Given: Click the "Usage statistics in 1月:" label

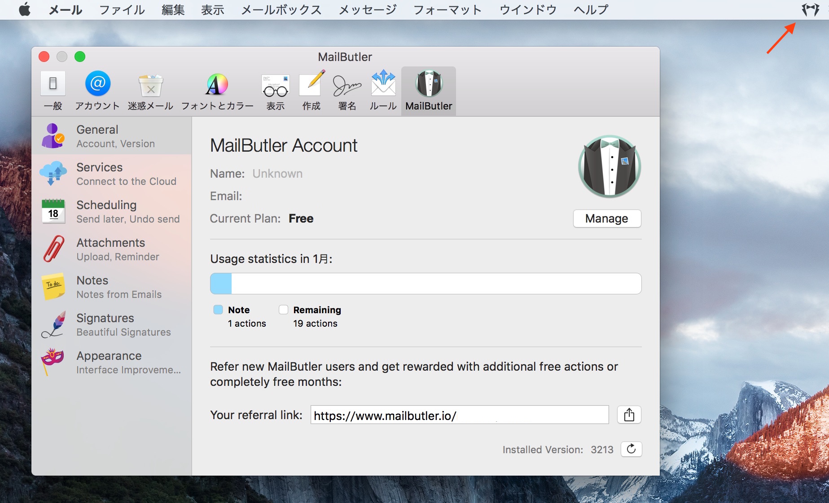Looking at the screenshot, I should click(x=271, y=259).
